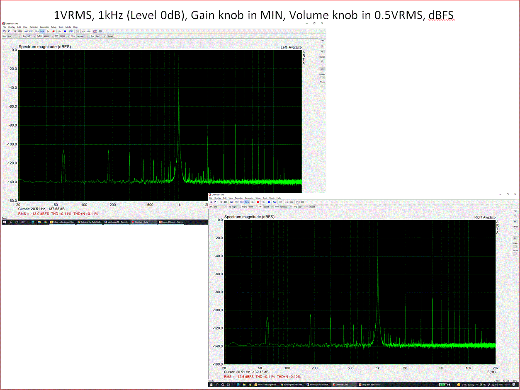Open FFT 32768 dropdown in upper-left Arta

pyautogui.click(x=65, y=36)
